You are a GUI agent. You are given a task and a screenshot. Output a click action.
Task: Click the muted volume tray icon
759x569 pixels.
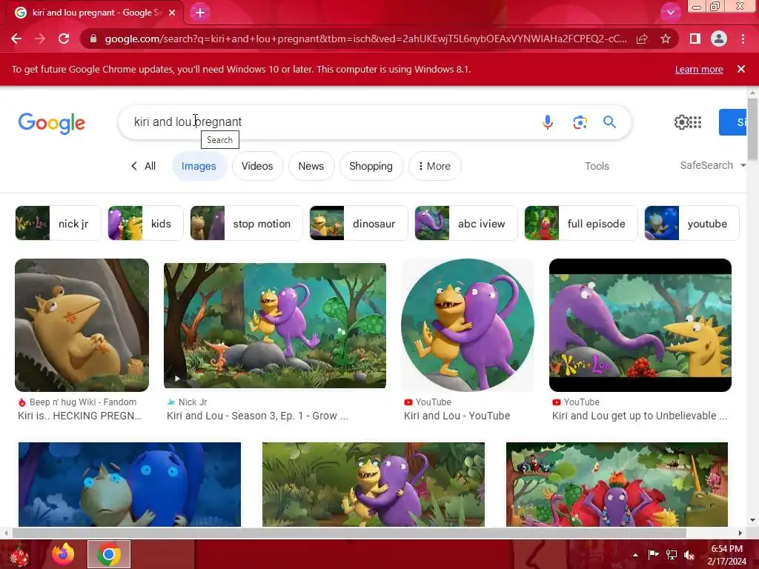click(x=689, y=555)
